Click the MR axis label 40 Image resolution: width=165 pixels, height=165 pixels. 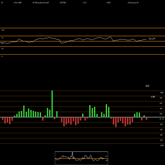[x=161, y=109]
